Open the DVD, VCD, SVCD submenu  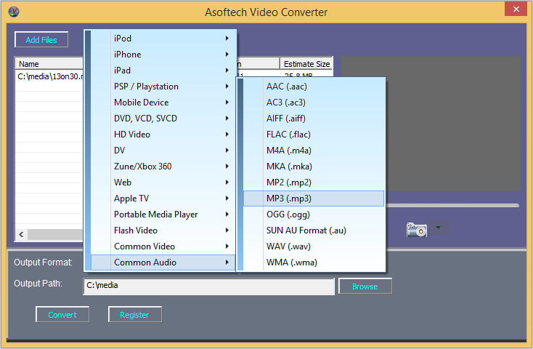pos(163,119)
